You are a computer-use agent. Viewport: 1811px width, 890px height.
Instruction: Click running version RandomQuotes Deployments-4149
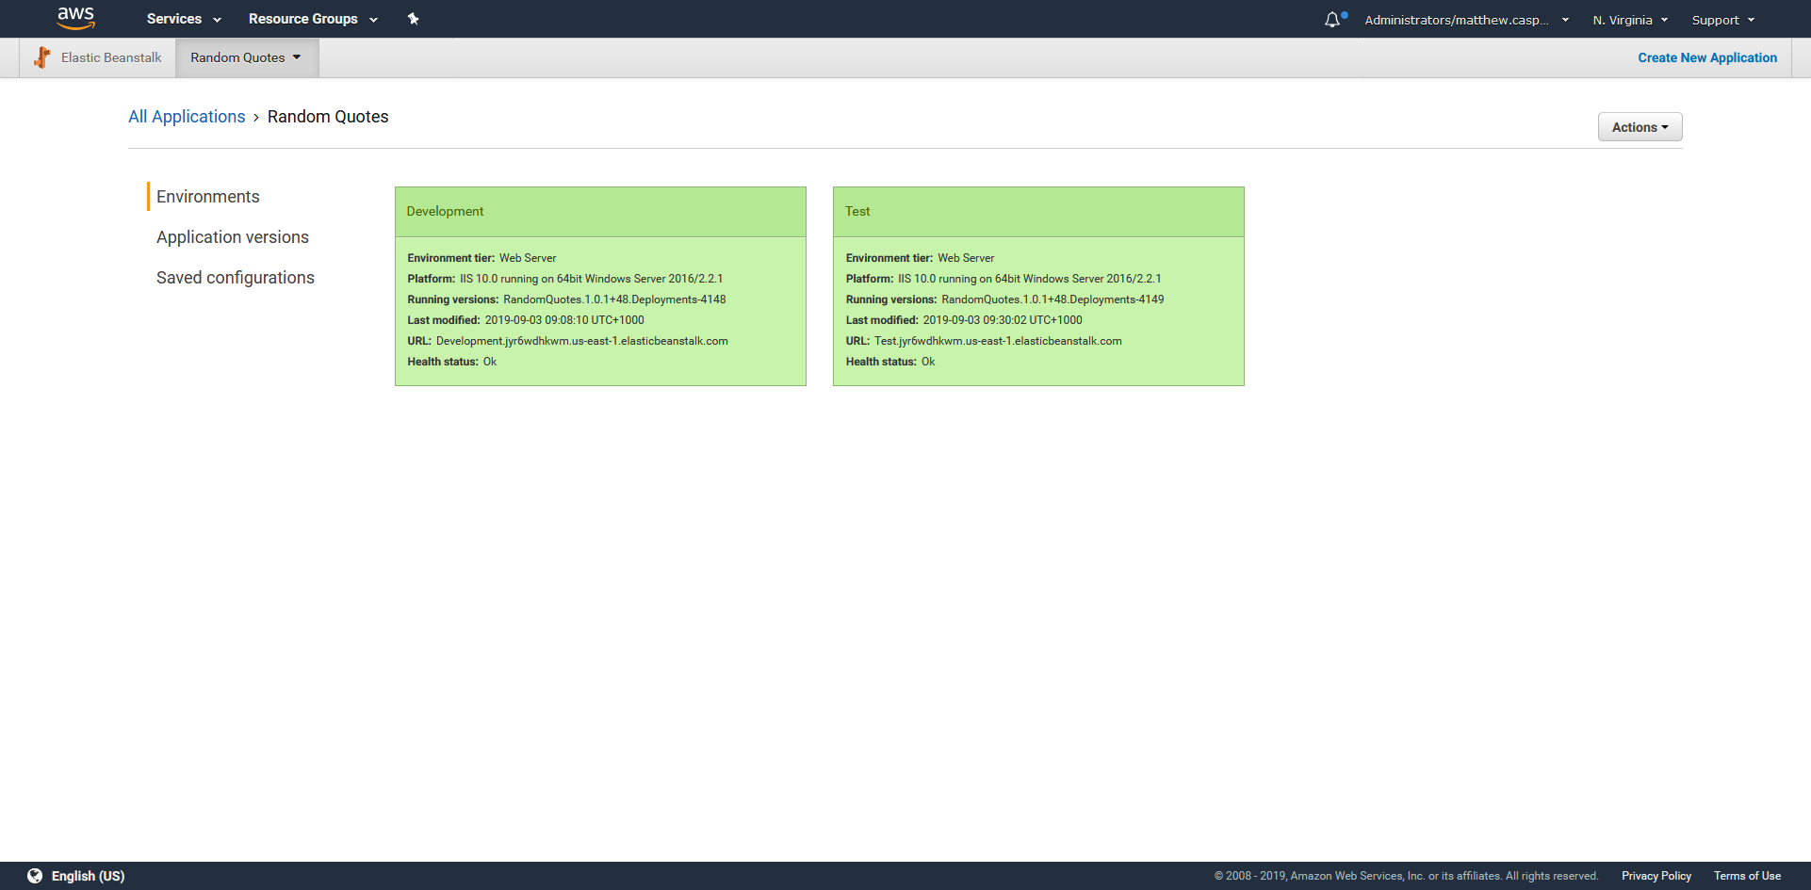1052,299
